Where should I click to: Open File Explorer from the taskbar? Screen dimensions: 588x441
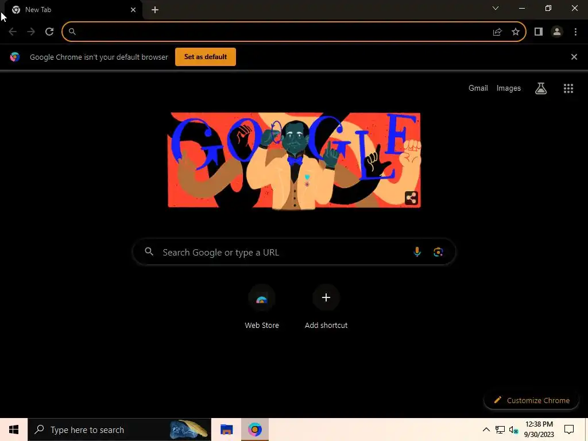pos(226,430)
